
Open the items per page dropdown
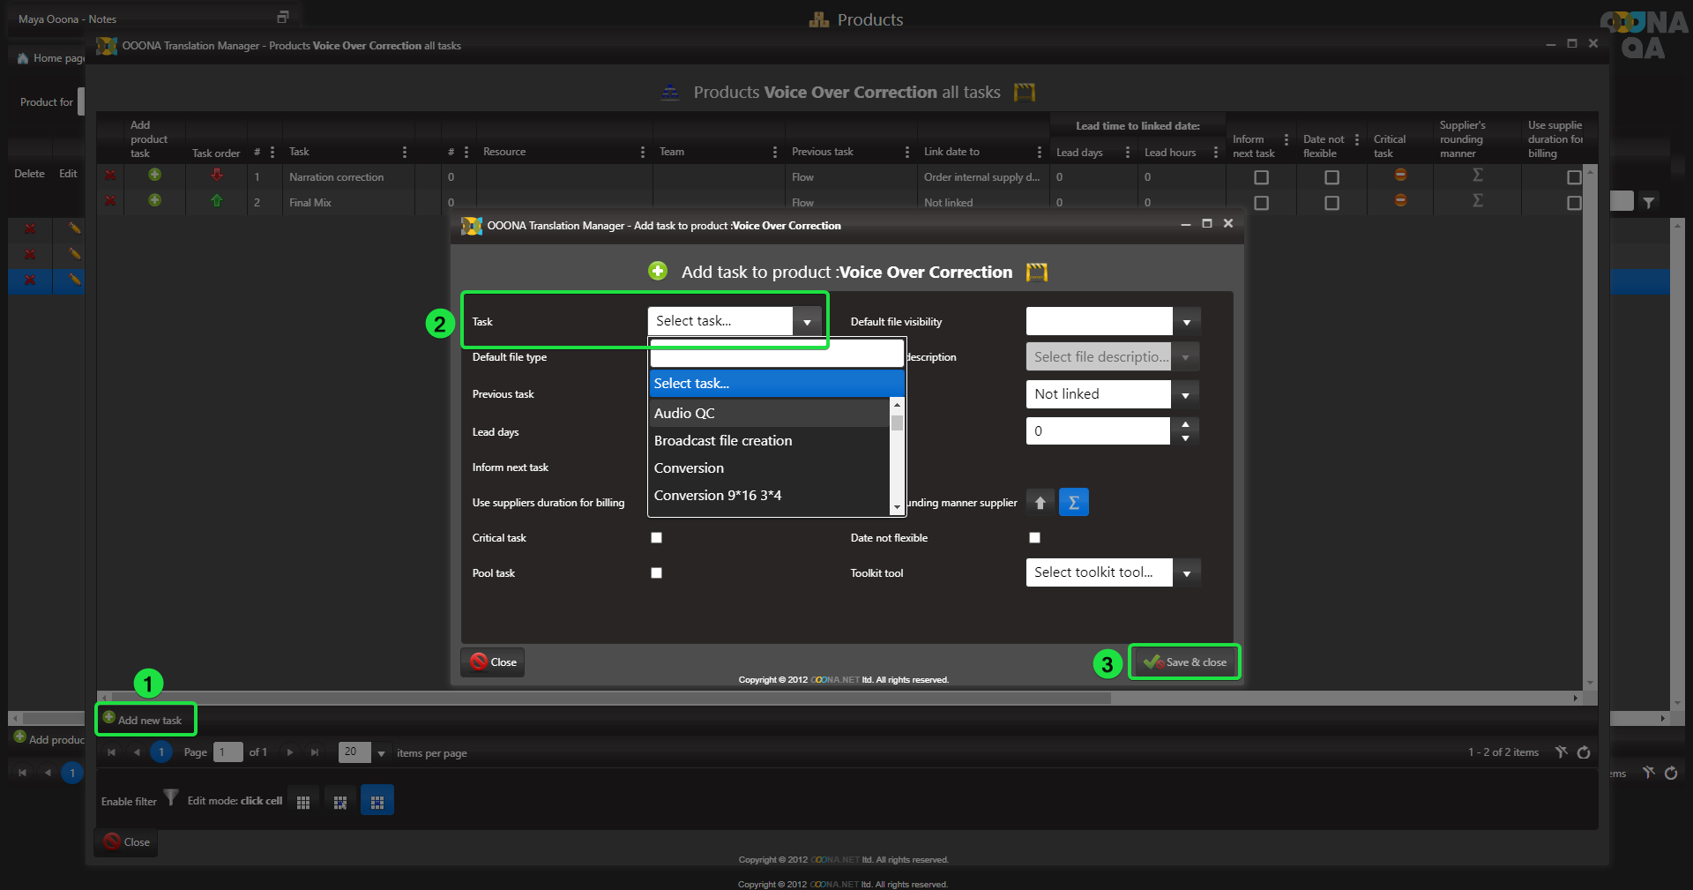coord(381,753)
